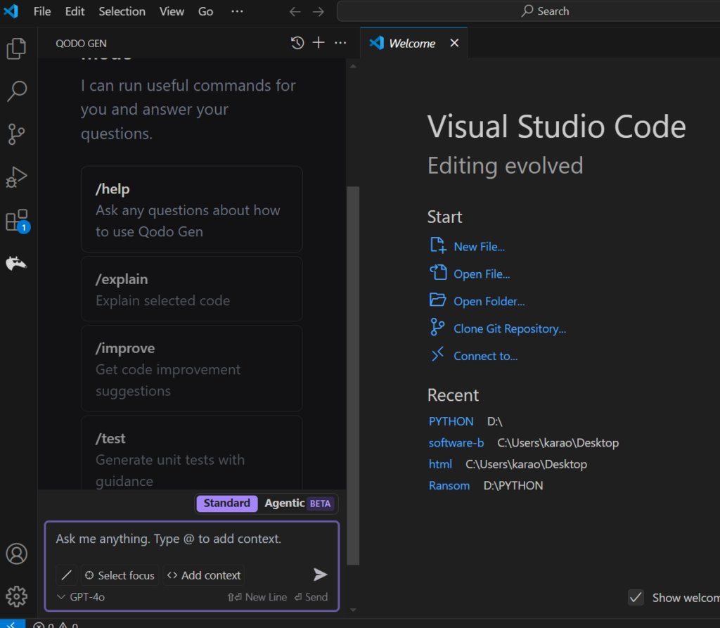Start a new Qodo Gen chat with plus icon
This screenshot has width=720, height=628.
(x=319, y=43)
